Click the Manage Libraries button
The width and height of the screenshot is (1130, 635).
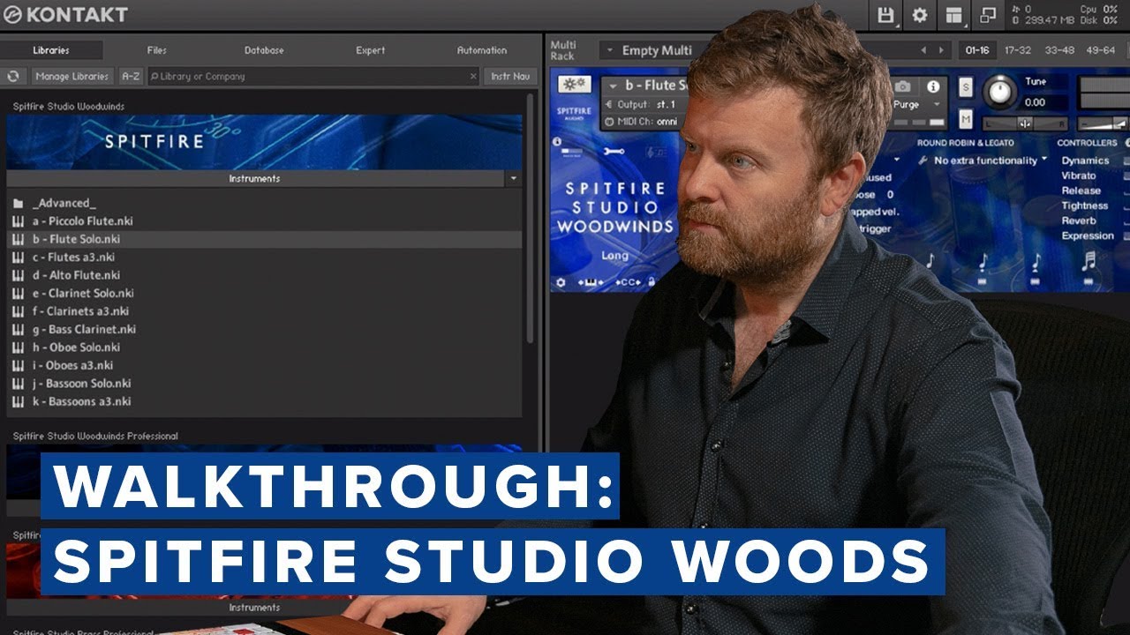coord(72,77)
